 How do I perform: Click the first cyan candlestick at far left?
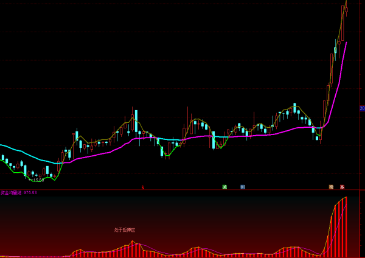tap(3, 158)
